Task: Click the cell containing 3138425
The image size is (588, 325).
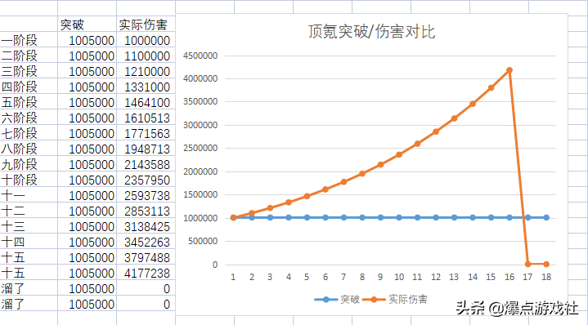Action: [146, 226]
